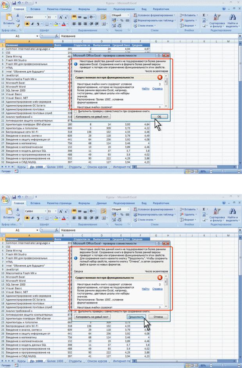Click the Справка link in the upper dialog
Image resolution: width=242 pixels, height=368 pixels.
157,89
